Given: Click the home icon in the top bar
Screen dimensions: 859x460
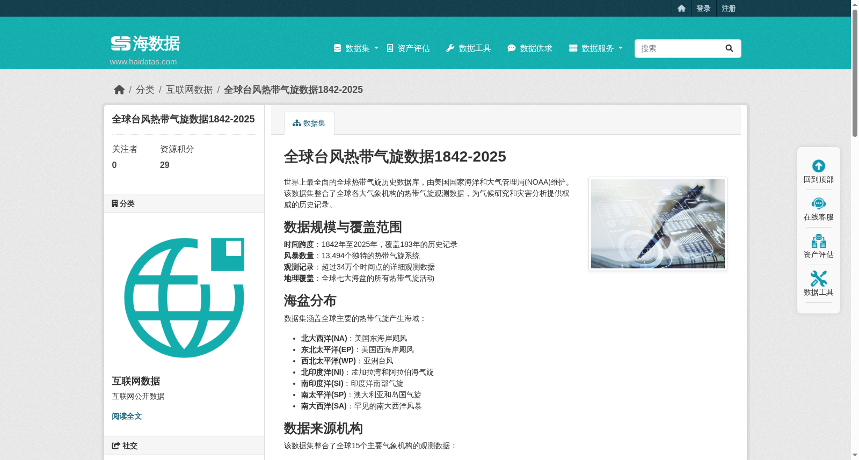Looking at the screenshot, I should tap(681, 9).
